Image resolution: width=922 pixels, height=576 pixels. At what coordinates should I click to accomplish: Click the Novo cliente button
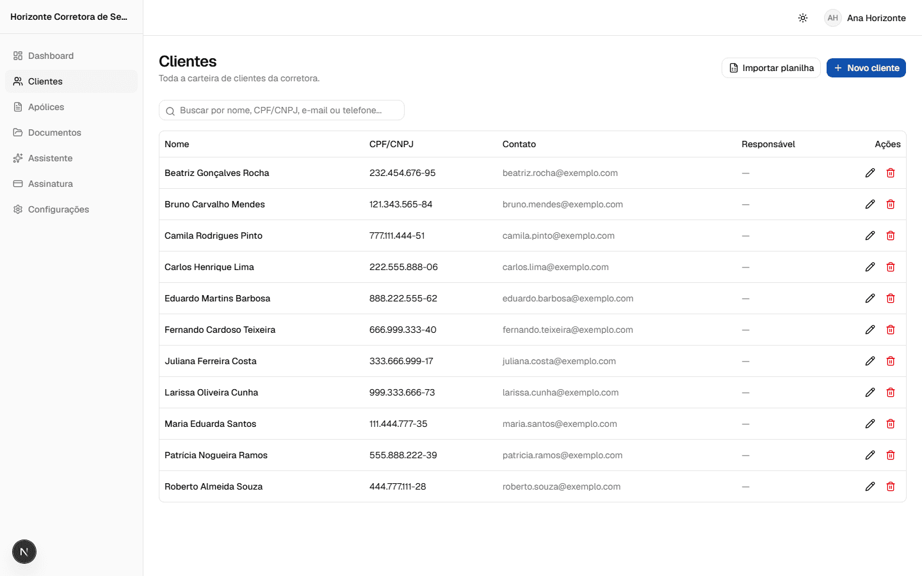click(866, 68)
